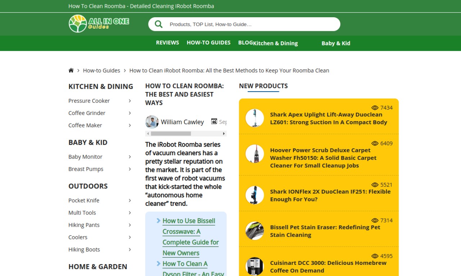Screen dimensions: 461x276
Task: Open Shark Apex Uplight LZ601 review link
Action: click(328, 118)
